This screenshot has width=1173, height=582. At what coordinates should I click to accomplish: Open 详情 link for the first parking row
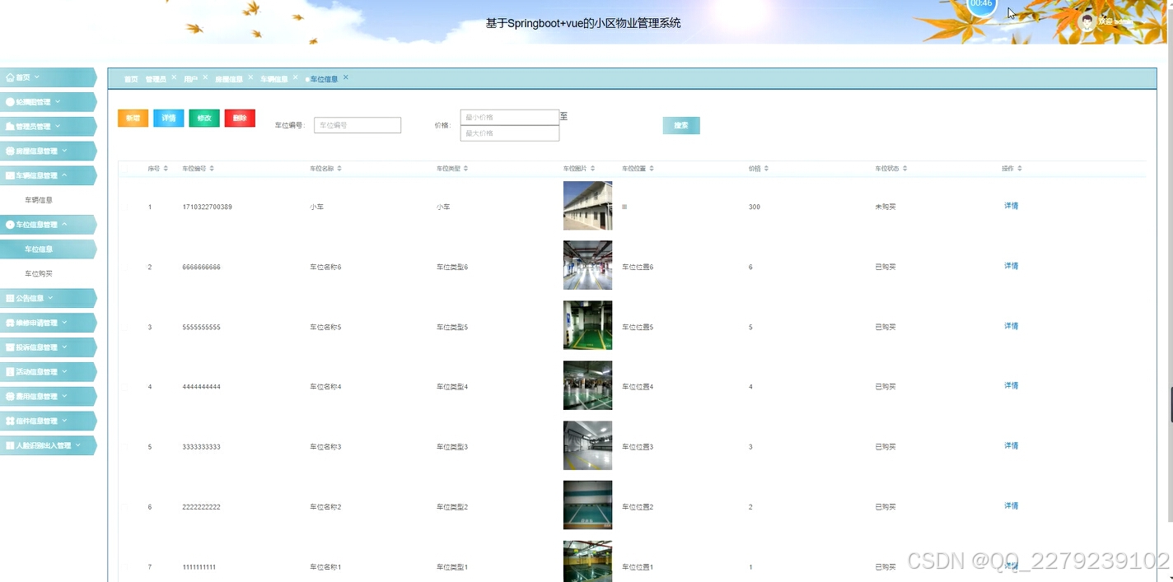click(1011, 206)
